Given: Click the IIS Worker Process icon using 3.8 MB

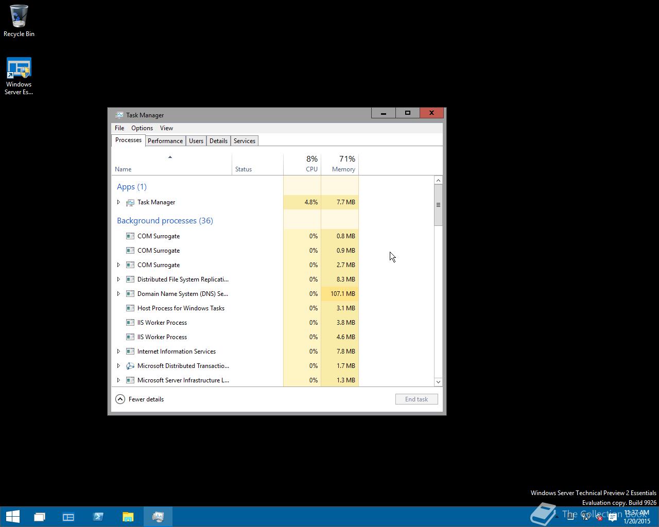Looking at the screenshot, I should [x=130, y=323].
